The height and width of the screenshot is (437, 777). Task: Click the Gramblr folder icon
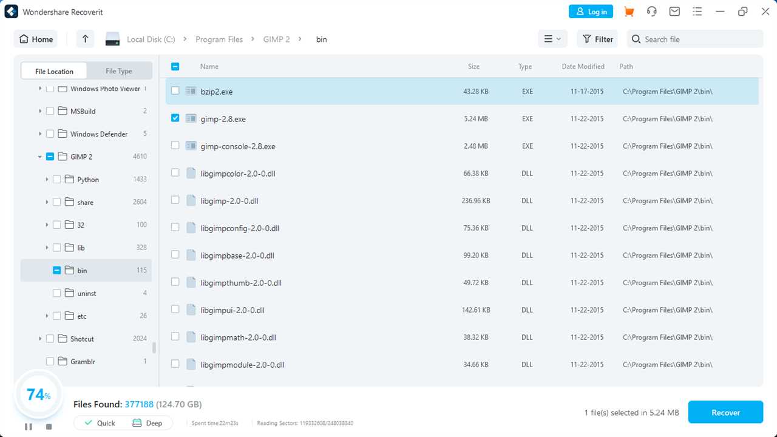pos(62,361)
